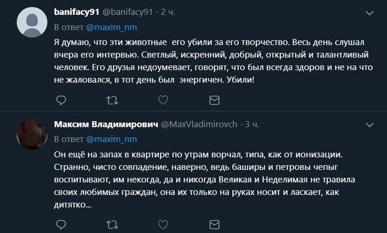Like the tweet by Максим Владимирович
Viewport: 387px width, 233px height.
163,225
